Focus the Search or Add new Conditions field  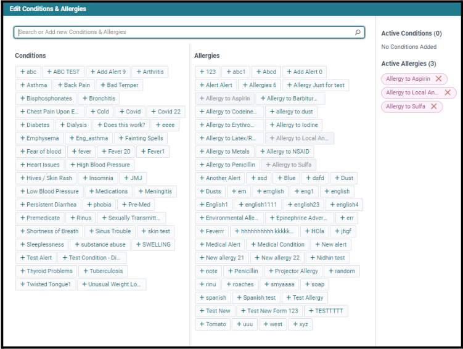189,32
